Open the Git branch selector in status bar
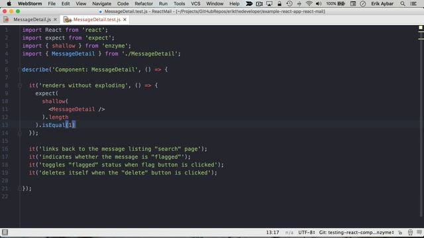Screen dimensions: 424x238 pyautogui.click(x=356, y=232)
